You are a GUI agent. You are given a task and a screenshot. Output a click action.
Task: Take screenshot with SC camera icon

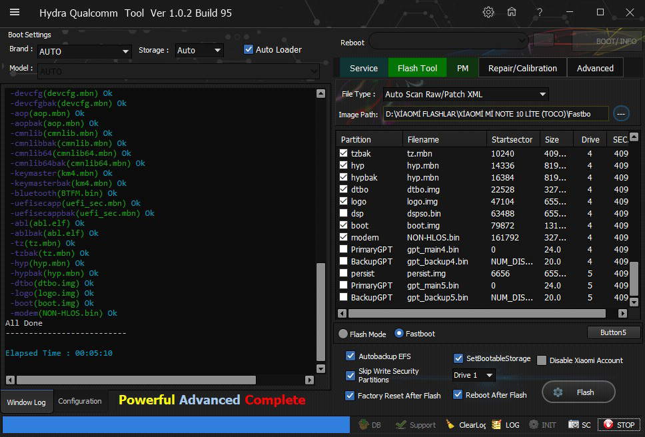[x=580, y=424]
